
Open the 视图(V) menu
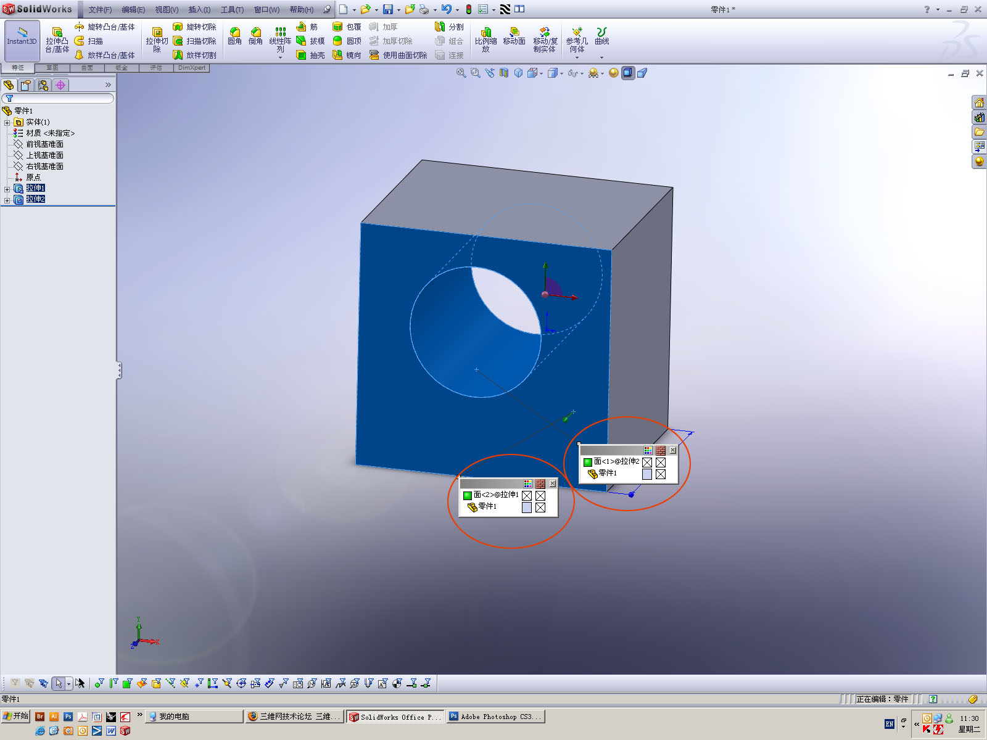point(167,9)
